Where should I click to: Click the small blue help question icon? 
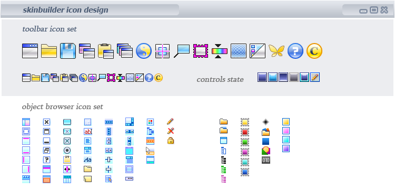coord(149,78)
